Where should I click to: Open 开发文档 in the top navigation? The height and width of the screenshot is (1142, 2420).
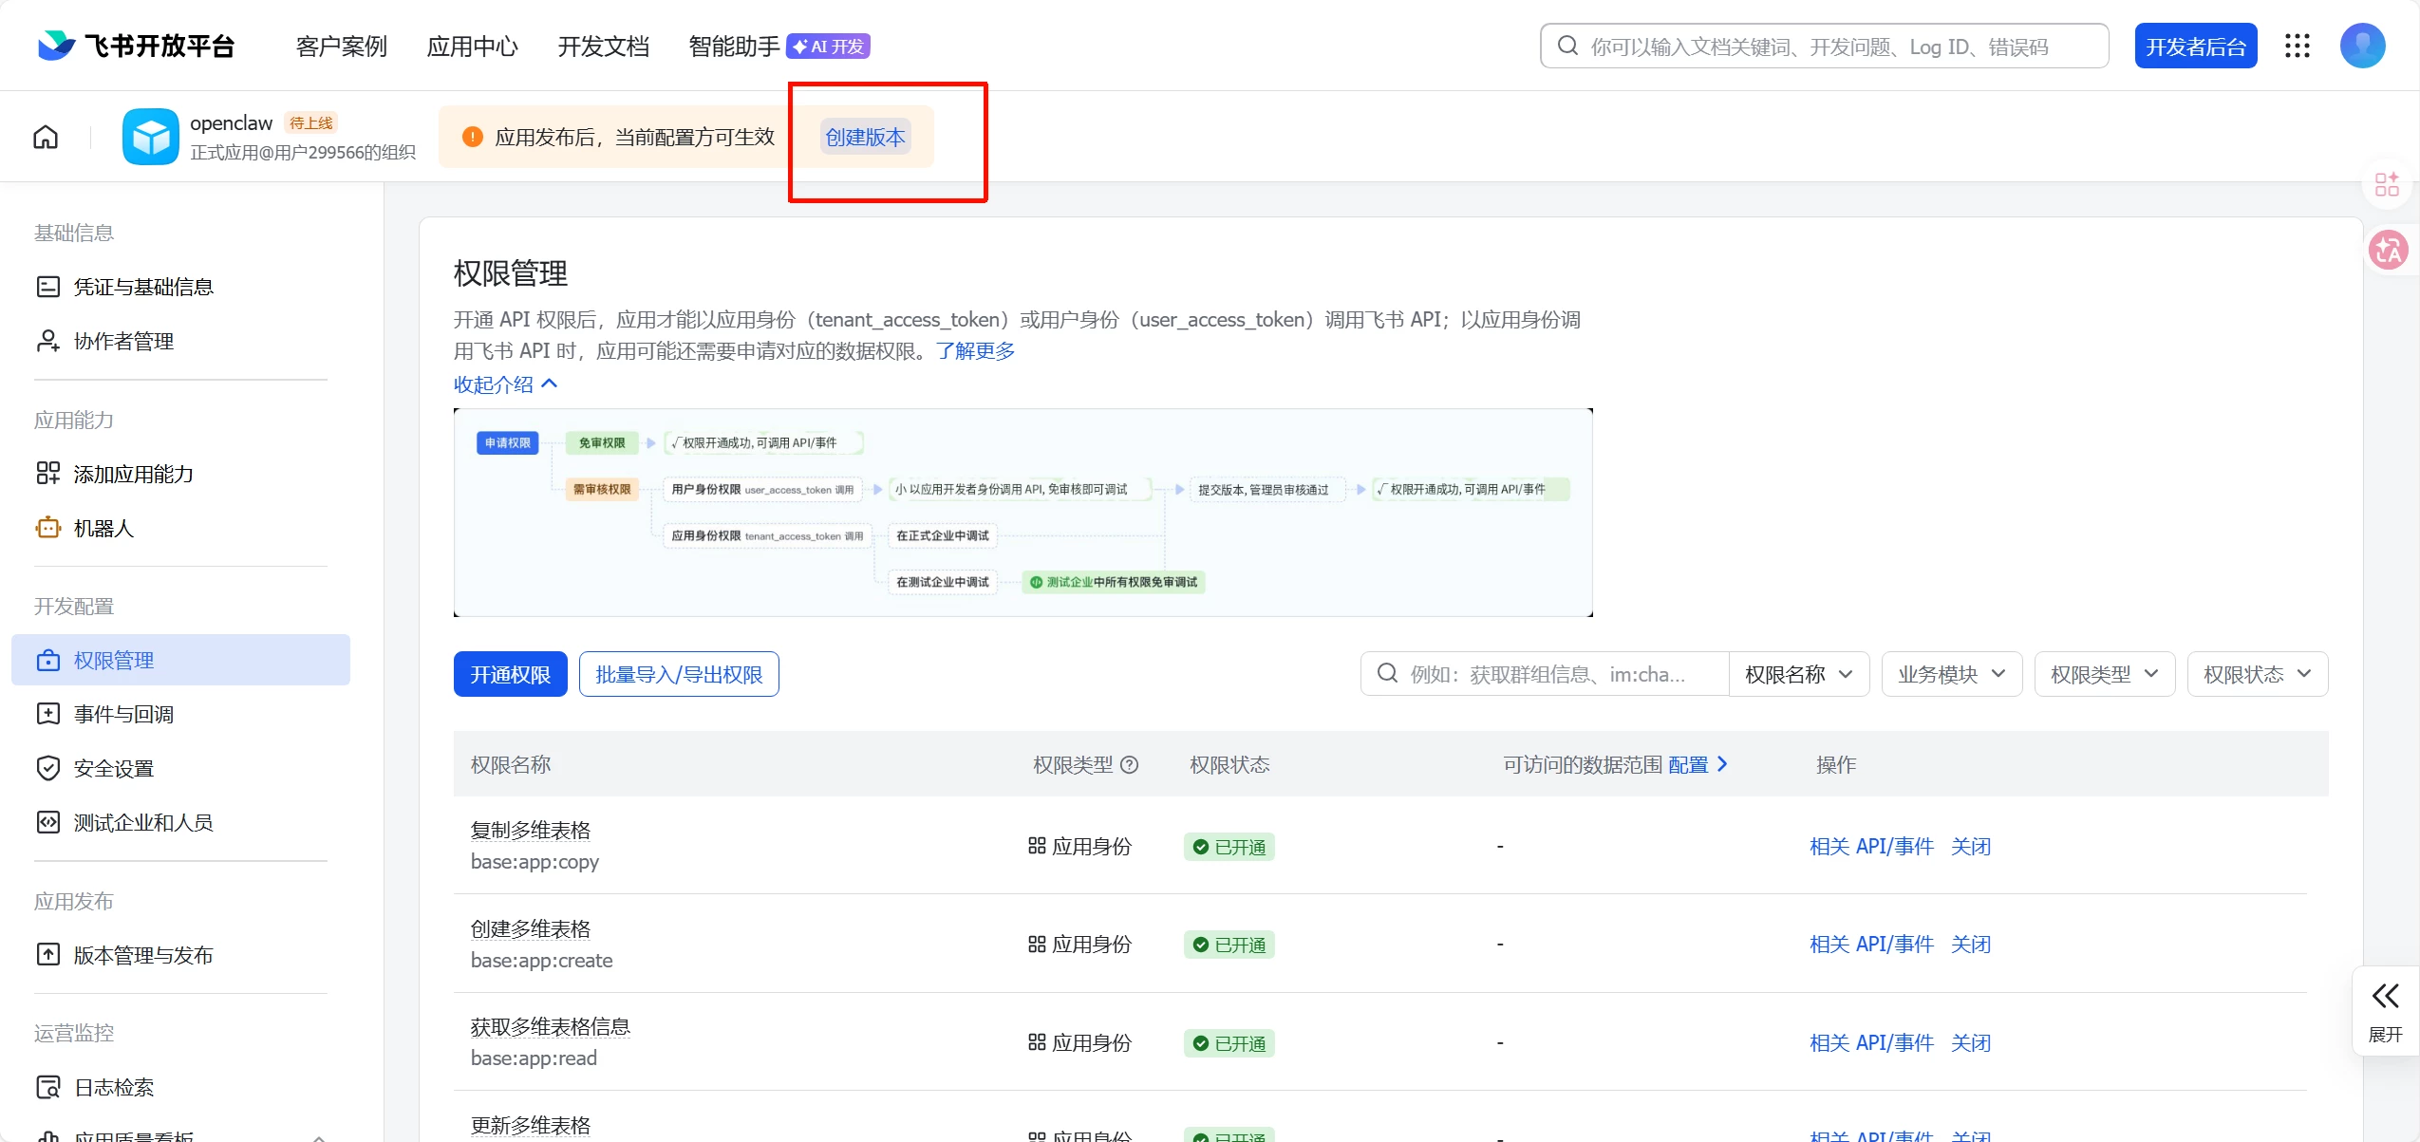point(603,47)
